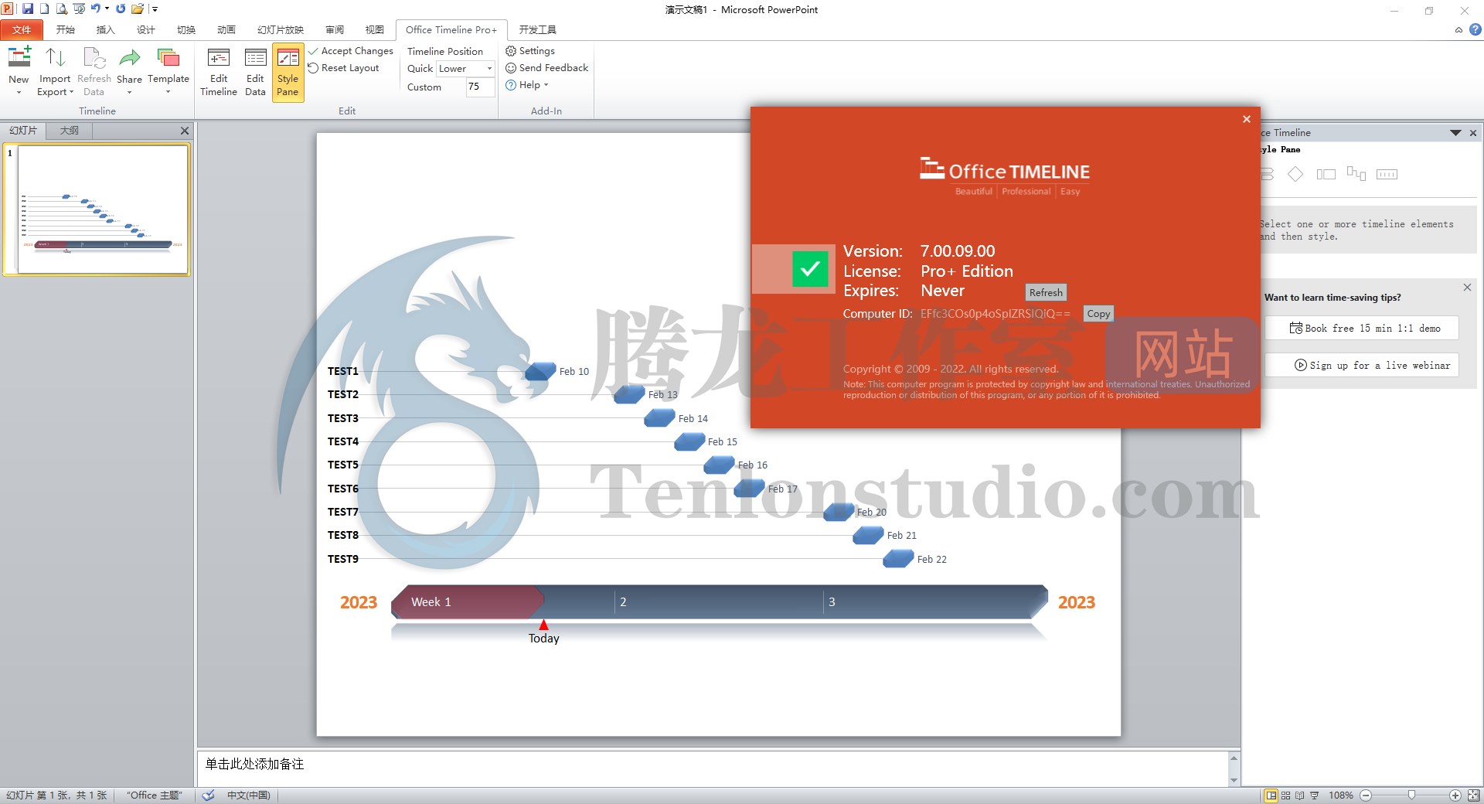
Task: Switch to the 插入 ribbon tab
Action: (106, 30)
